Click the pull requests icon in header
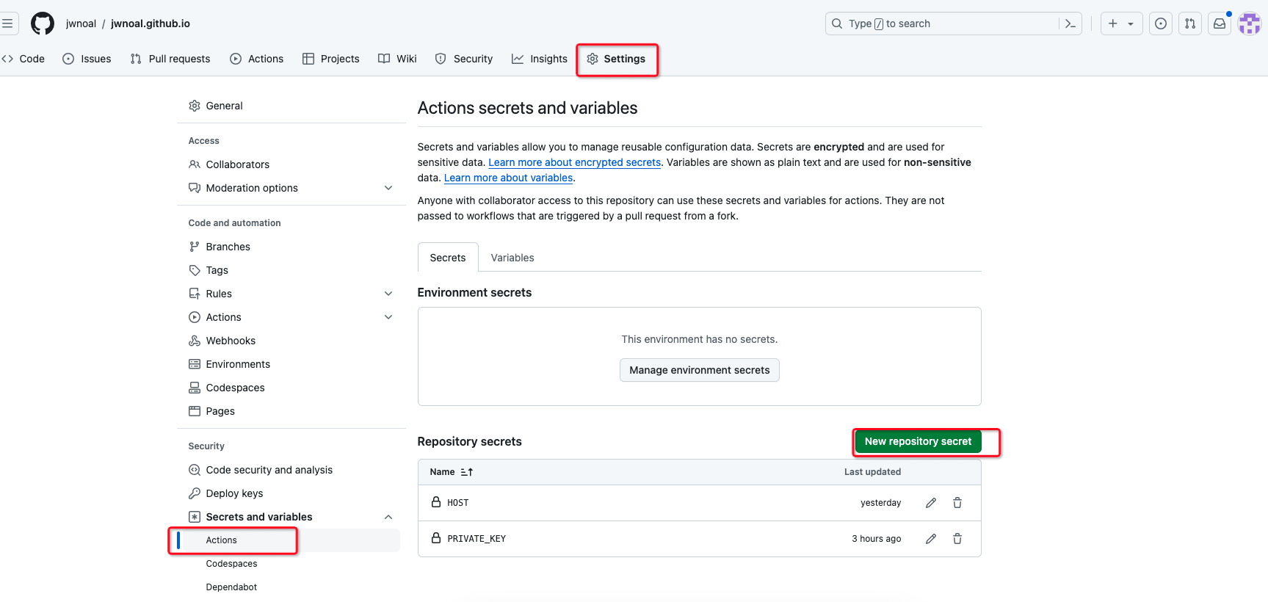Image resolution: width=1268 pixels, height=602 pixels. coord(1190,23)
